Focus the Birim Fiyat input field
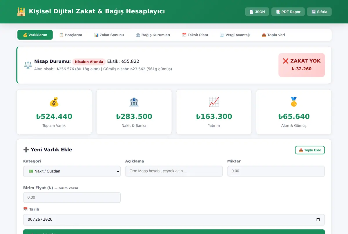Viewport: 348px width, 234px height. (x=72, y=197)
